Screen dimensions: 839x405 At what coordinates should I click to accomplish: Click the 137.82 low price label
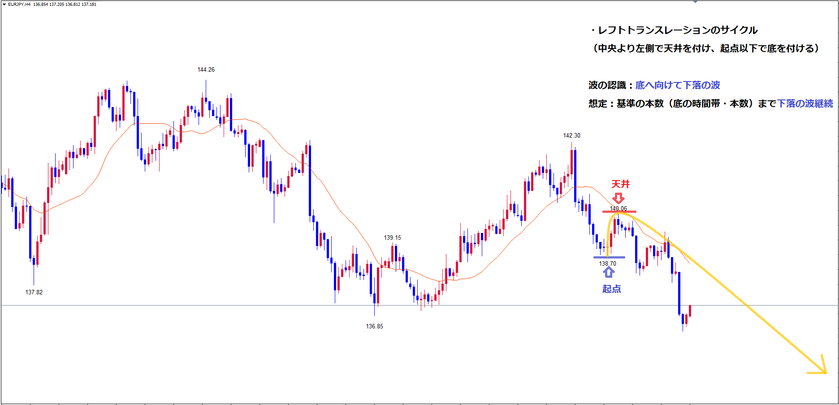click(x=34, y=292)
